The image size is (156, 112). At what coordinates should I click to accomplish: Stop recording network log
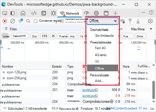point(5,21)
